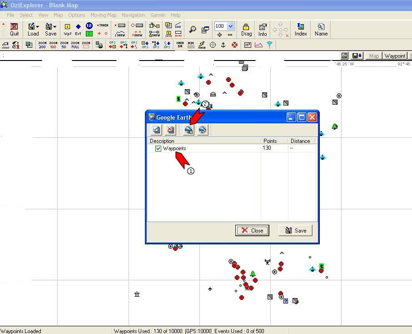This screenshot has height=334, width=412.
Task: Open the Moving Map menu
Action: coord(103,15)
